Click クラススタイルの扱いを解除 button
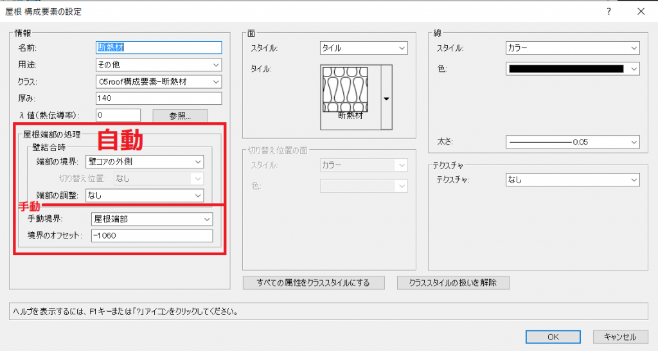The height and width of the screenshot is (351, 658). coord(454,283)
